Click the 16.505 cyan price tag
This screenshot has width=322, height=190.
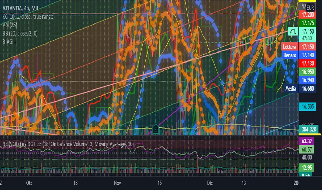coord(307,107)
